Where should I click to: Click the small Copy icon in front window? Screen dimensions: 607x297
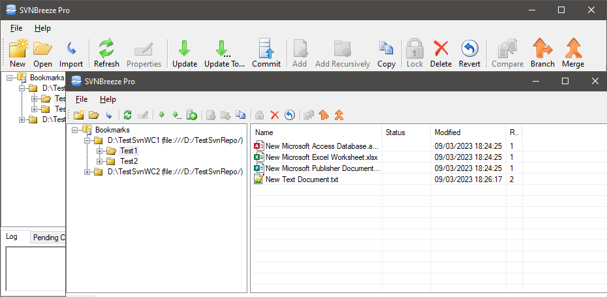point(240,115)
